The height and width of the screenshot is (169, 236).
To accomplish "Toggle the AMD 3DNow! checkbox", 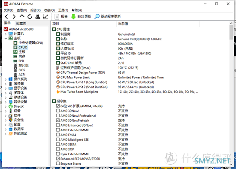I will (58, 111).
